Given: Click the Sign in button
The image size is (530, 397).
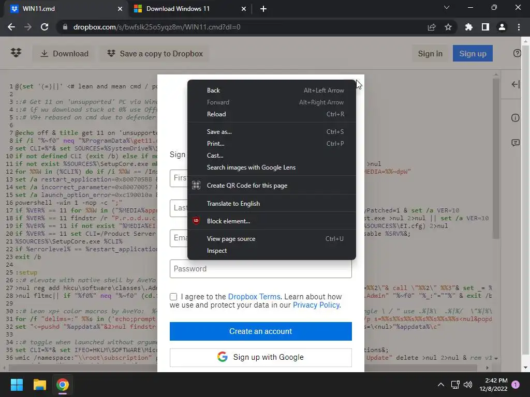Looking at the screenshot, I should tap(430, 53).
